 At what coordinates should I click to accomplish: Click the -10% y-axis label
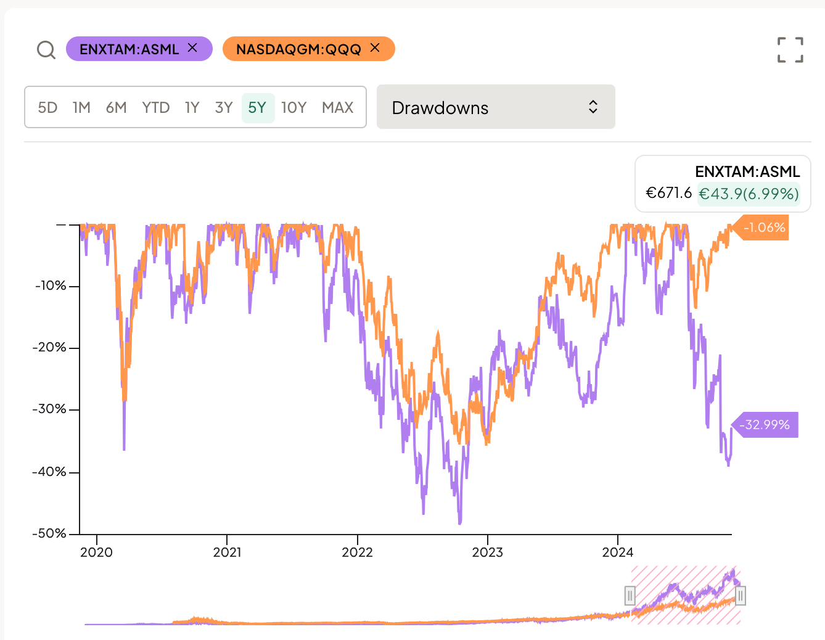pyautogui.click(x=51, y=285)
